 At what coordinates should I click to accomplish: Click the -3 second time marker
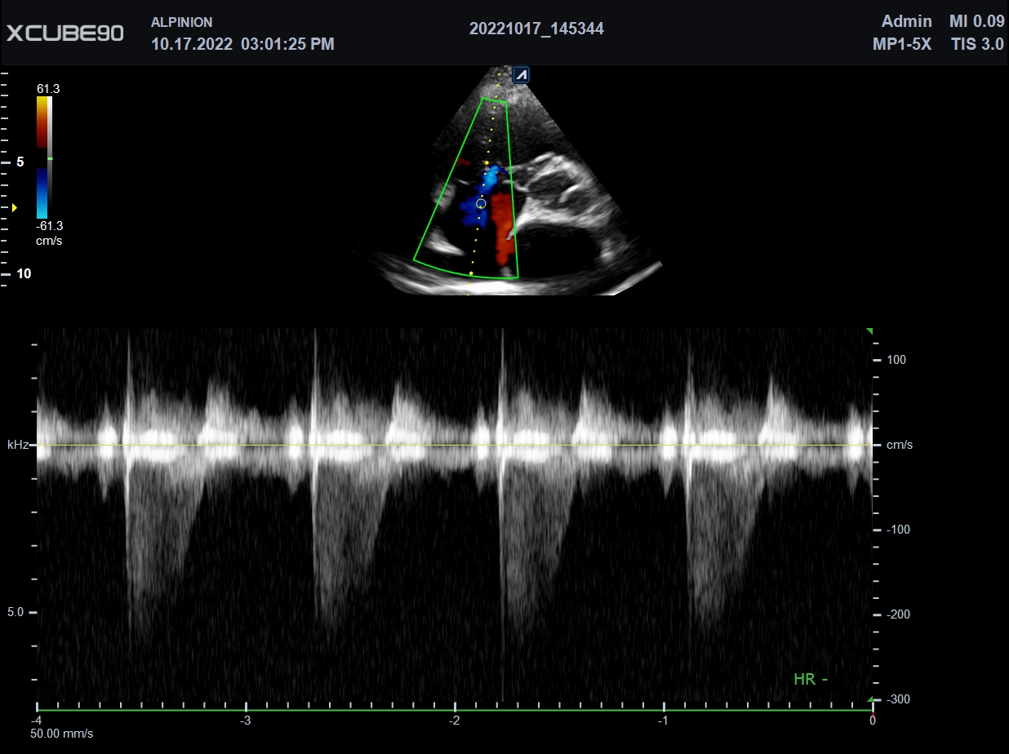245,721
